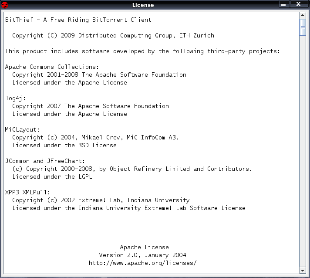
Task: Click the "Copyright (C) 2009 Distributed Computing Group" line
Action: (x=113, y=35)
